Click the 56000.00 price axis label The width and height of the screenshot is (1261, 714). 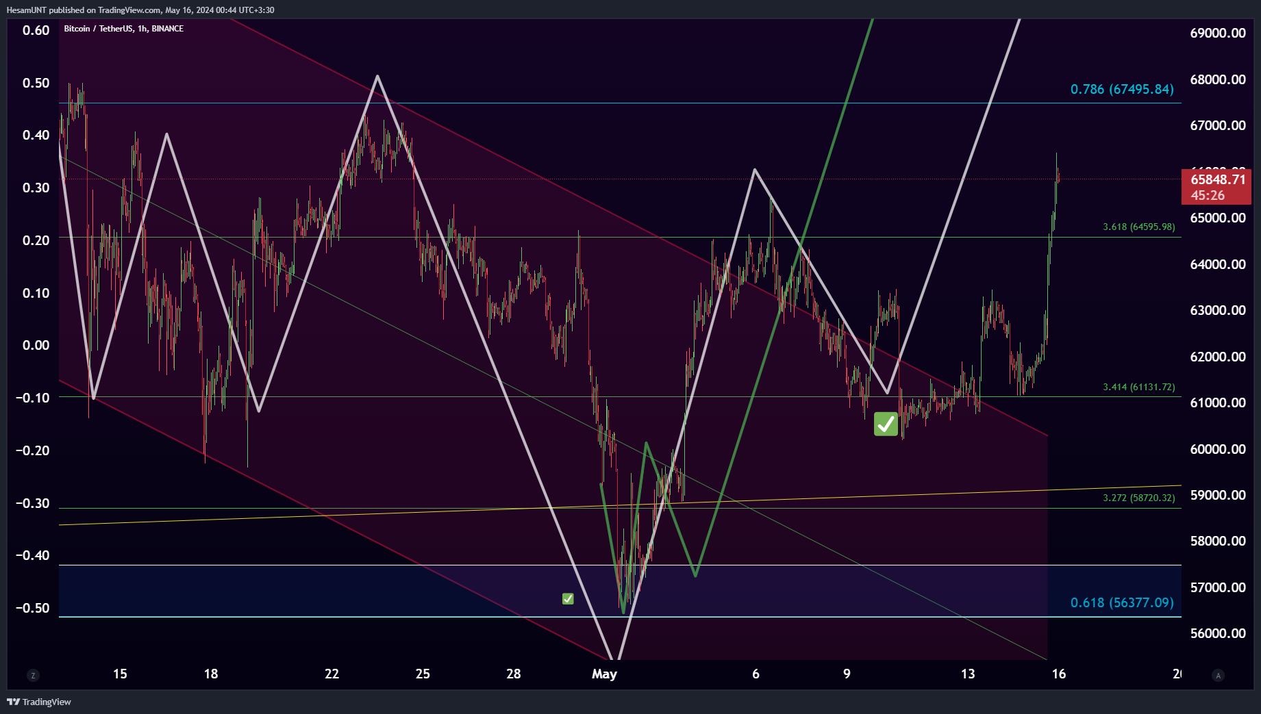1218,633
